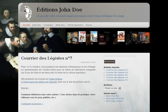
Task: Visit the Notre page Google+ link
Action: (x=115, y=101)
